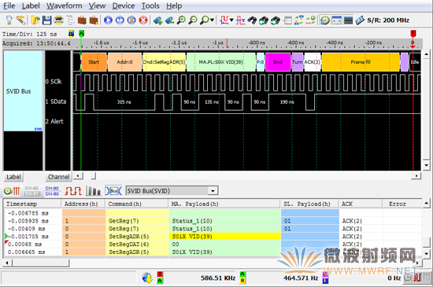Viewport: 433px width, 287px height.
Task: Click the red T trigger marker
Action: (413, 34)
